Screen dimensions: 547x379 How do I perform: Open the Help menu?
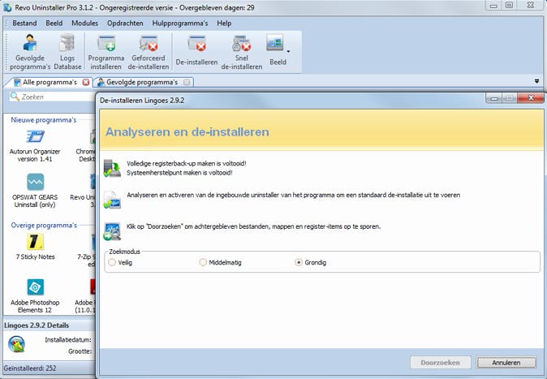(x=224, y=23)
